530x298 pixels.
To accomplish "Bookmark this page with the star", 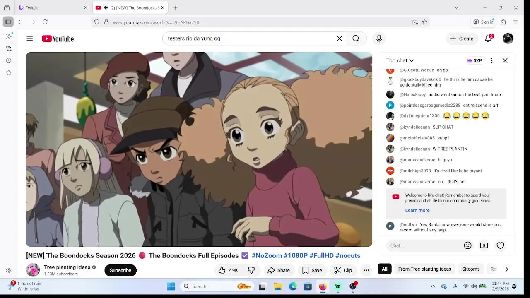I will (425, 22).
